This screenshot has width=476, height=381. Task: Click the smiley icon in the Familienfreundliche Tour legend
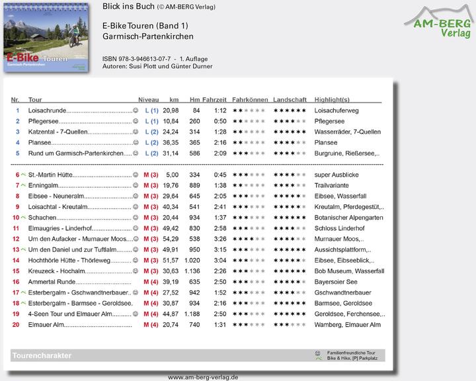coord(318,353)
